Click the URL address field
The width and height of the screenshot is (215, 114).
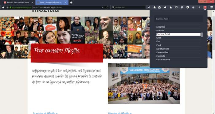[x=67, y=7]
